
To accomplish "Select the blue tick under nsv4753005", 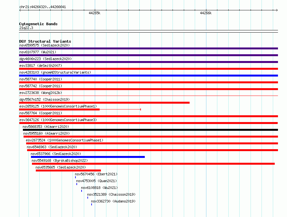I will point(77,184).
